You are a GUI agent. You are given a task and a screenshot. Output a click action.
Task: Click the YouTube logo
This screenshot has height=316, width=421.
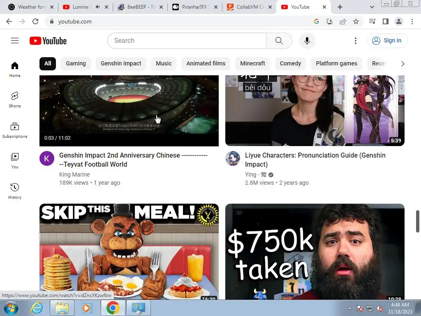pyautogui.click(x=48, y=41)
